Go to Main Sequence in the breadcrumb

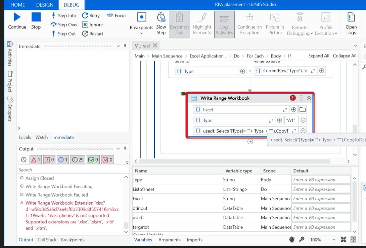[167, 56]
